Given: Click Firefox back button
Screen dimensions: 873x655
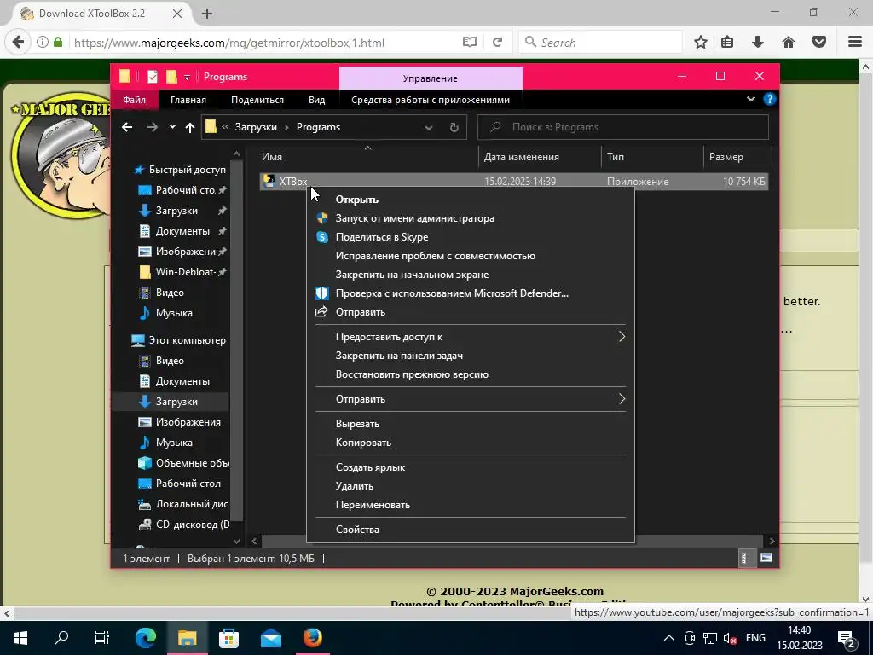Looking at the screenshot, I should [18, 43].
